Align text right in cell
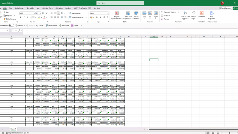The width and height of the screenshot is (238, 134). (x=58, y=17)
